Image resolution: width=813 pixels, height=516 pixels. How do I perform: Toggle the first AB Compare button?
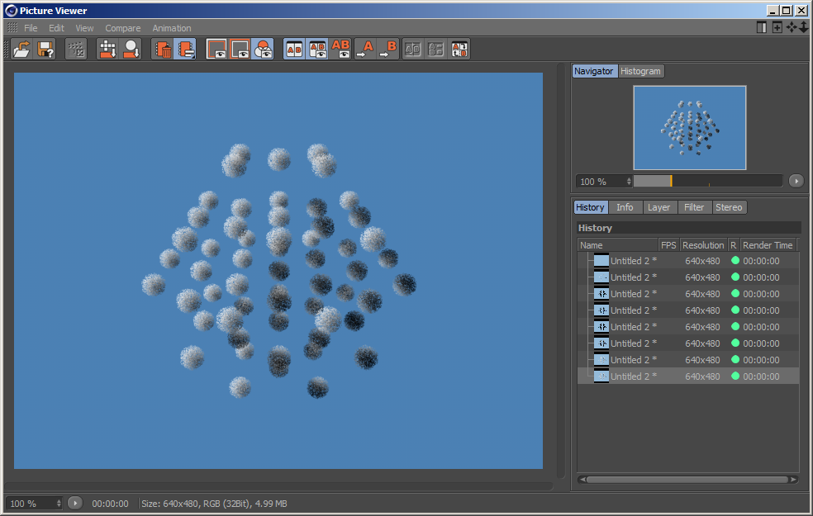coord(294,50)
